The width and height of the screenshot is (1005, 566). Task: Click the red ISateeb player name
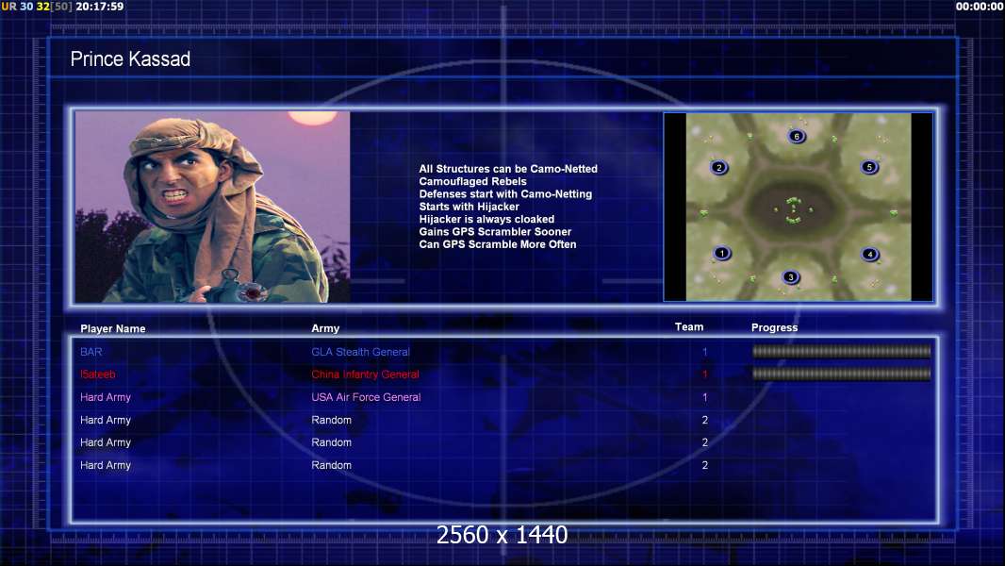98,375
